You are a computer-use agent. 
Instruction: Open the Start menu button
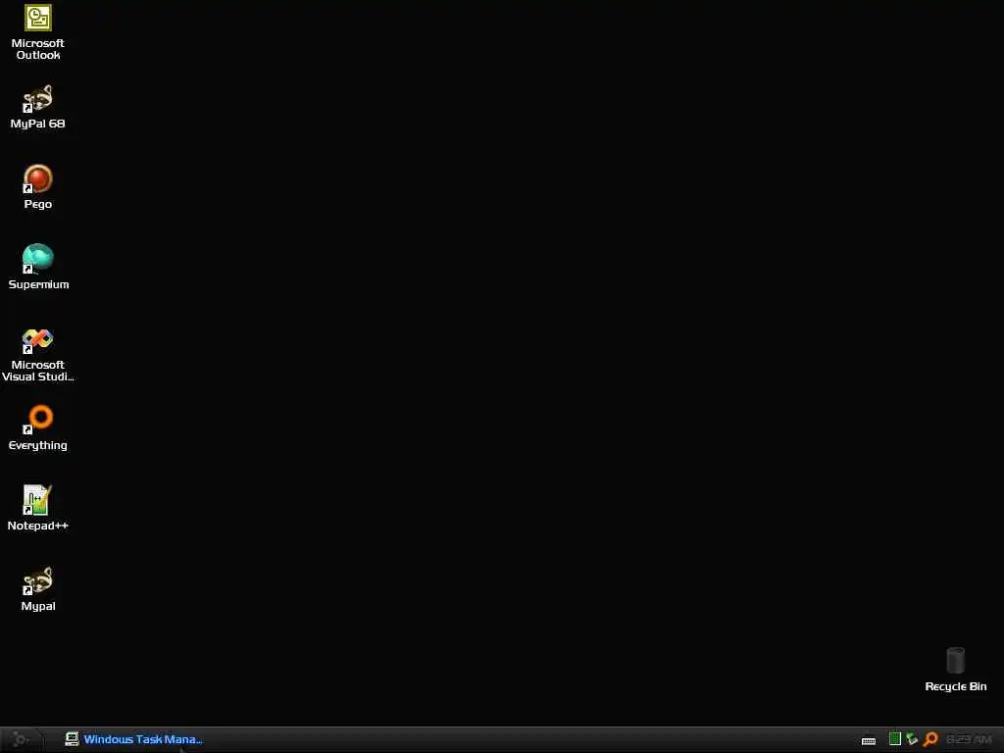[21, 739]
